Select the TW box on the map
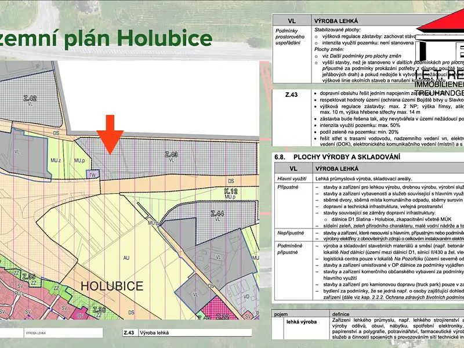This screenshot has height=348, width=464. [x=93, y=175]
